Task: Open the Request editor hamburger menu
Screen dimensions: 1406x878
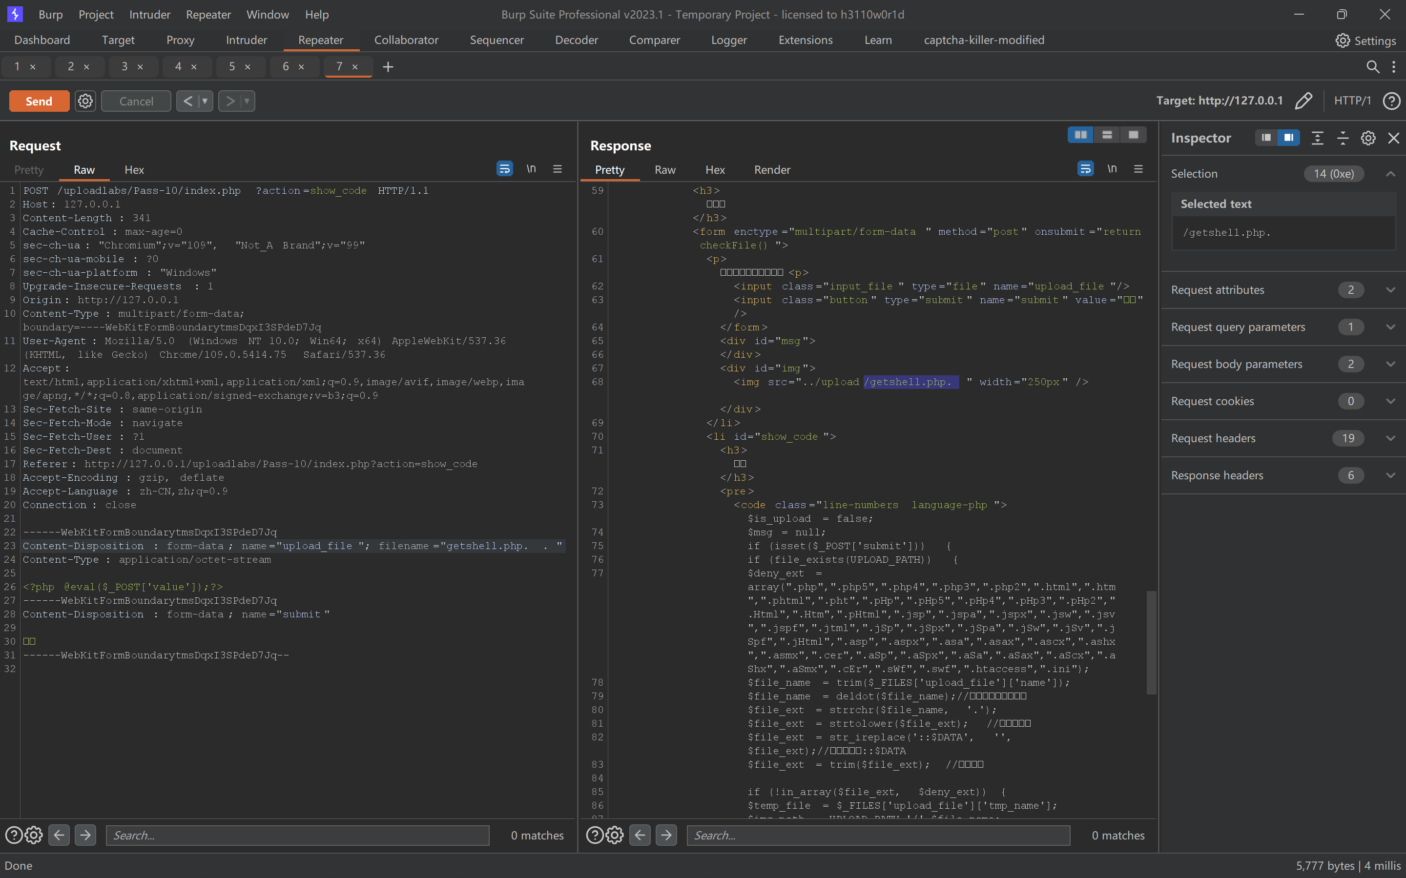Action: [557, 169]
